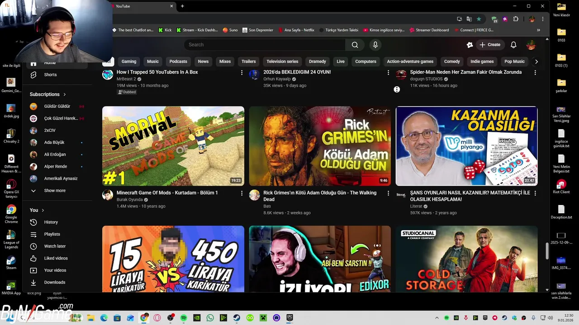
Task: Open Chrome three-dot menu
Action: [542, 19]
